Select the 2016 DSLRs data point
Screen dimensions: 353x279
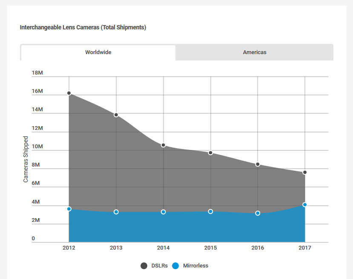258,164
